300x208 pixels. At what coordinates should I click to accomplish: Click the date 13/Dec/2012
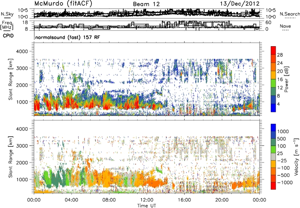[240, 4]
